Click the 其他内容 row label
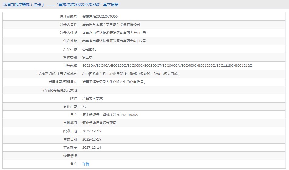Viewport: 289px width, 170px height. 70,107
